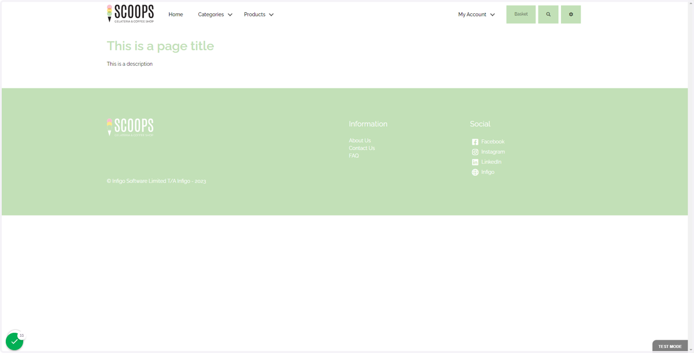Image resolution: width=694 pixels, height=353 pixels.
Task: Expand the My Account dropdown chevron
Action: tap(493, 15)
